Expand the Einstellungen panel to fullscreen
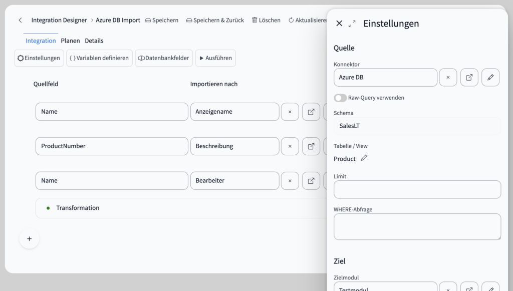This screenshot has width=513, height=291. pos(352,24)
